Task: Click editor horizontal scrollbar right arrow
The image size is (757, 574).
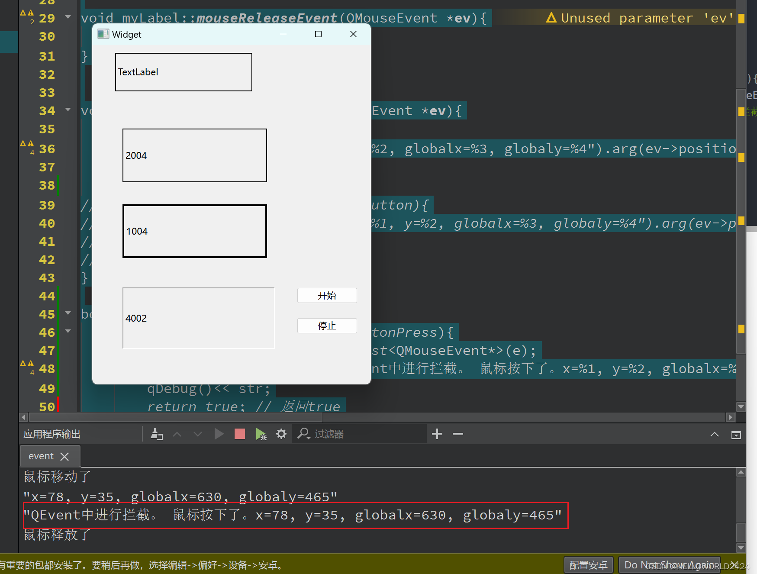Action: click(731, 417)
